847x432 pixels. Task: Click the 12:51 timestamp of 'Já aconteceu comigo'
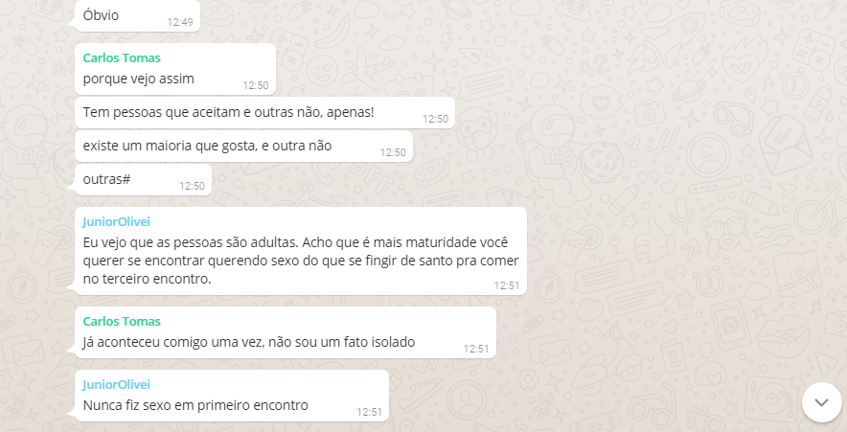(x=476, y=349)
